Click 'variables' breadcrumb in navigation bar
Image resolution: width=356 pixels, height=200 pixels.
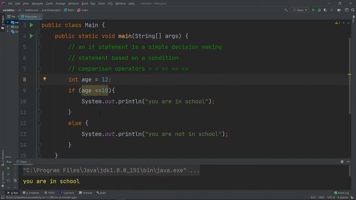click(x=8, y=10)
